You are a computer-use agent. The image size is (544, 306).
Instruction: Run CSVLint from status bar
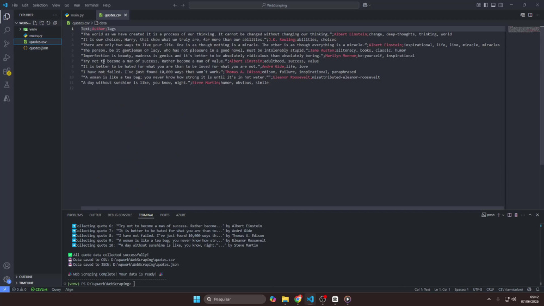39,289
